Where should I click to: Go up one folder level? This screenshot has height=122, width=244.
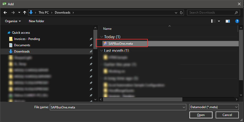coord(25,13)
